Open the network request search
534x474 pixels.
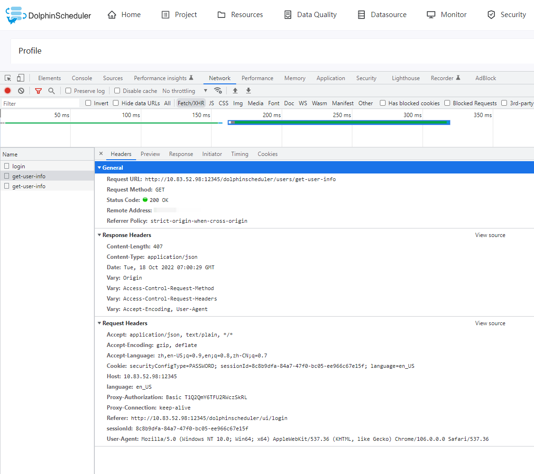coord(51,91)
